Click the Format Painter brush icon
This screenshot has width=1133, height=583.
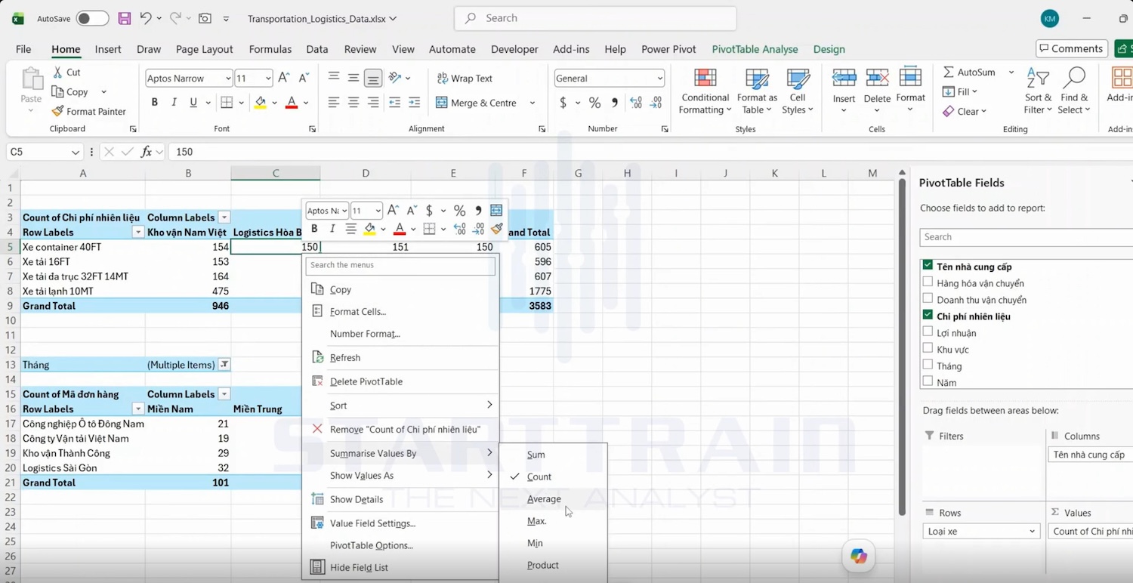[57, 111]
